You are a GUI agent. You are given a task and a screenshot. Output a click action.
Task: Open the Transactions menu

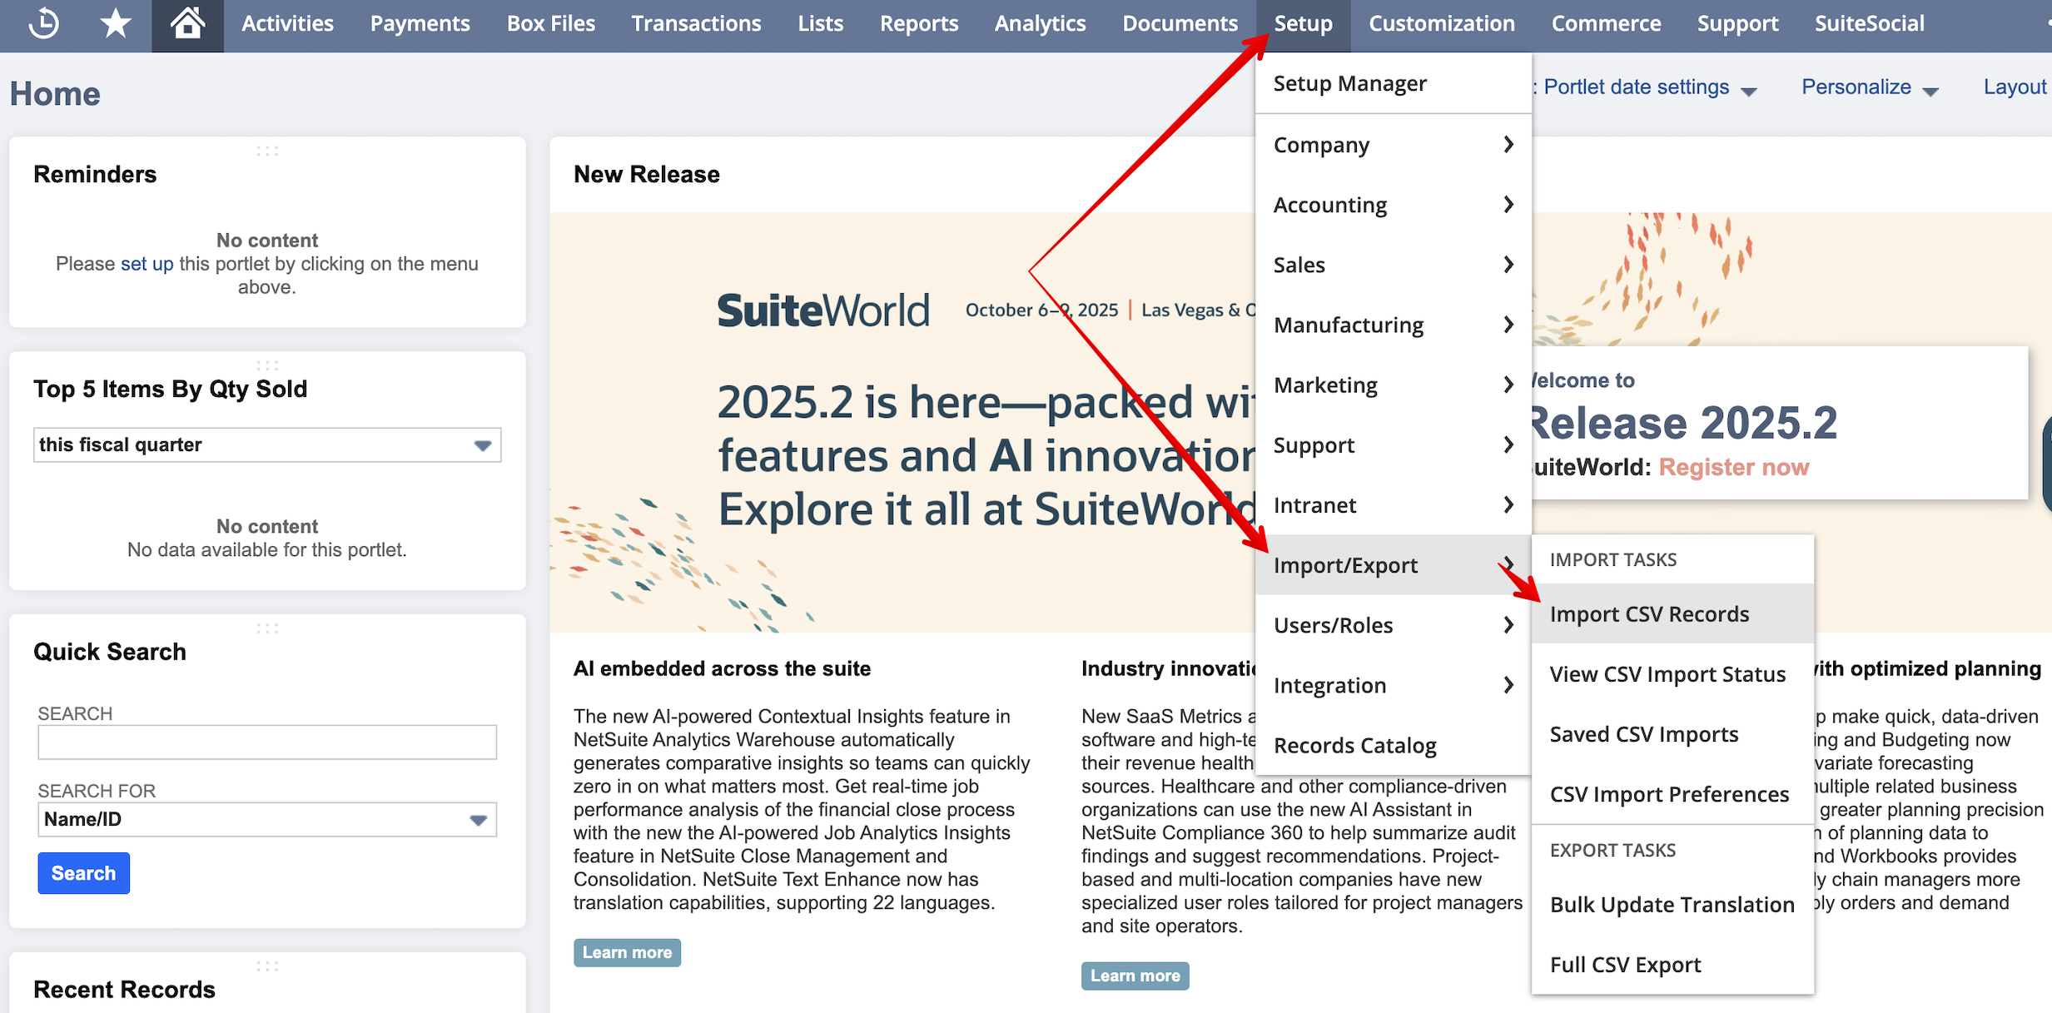(x=696, y=23)
